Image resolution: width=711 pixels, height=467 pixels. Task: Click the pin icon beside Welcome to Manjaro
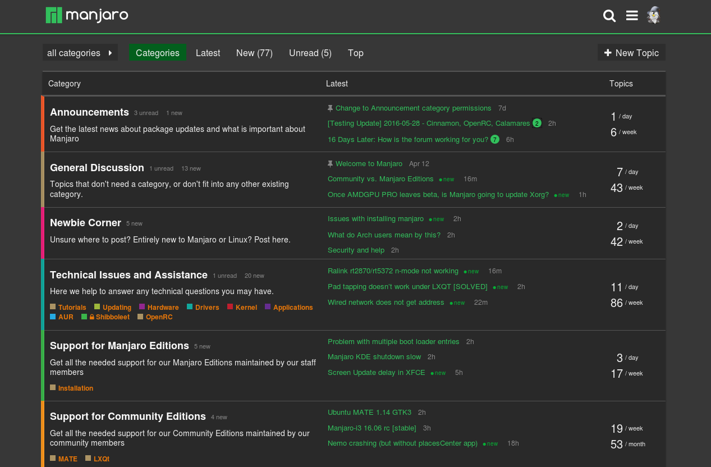pyautogui.click(x=331, y=163)
